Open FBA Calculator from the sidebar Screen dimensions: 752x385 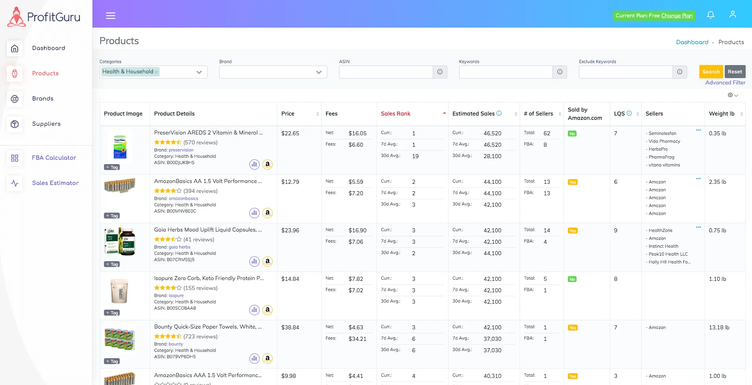(x=54, y=158)
